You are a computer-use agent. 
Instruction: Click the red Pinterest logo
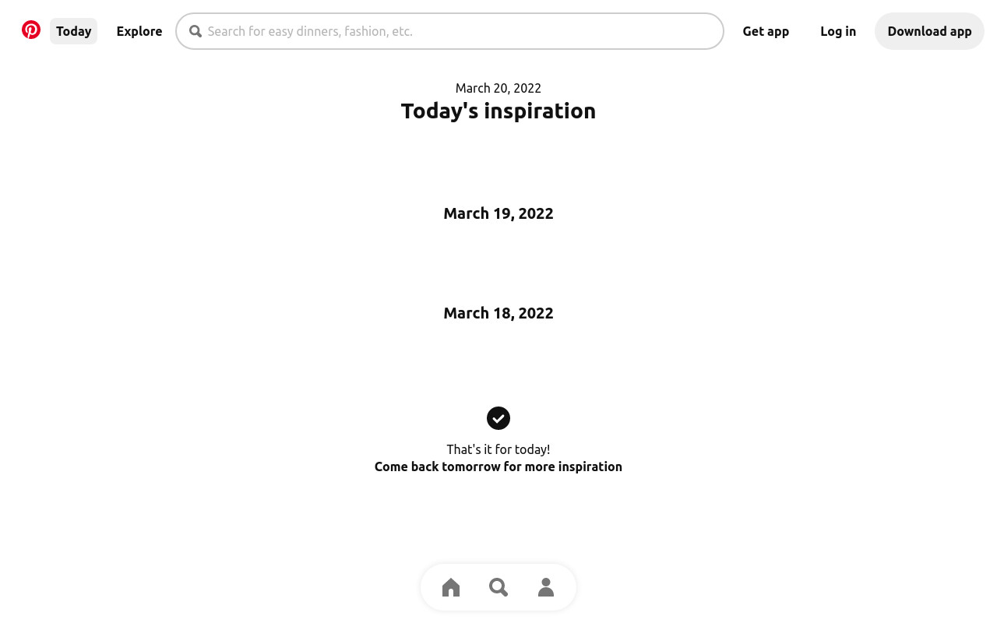coord(31,30)
